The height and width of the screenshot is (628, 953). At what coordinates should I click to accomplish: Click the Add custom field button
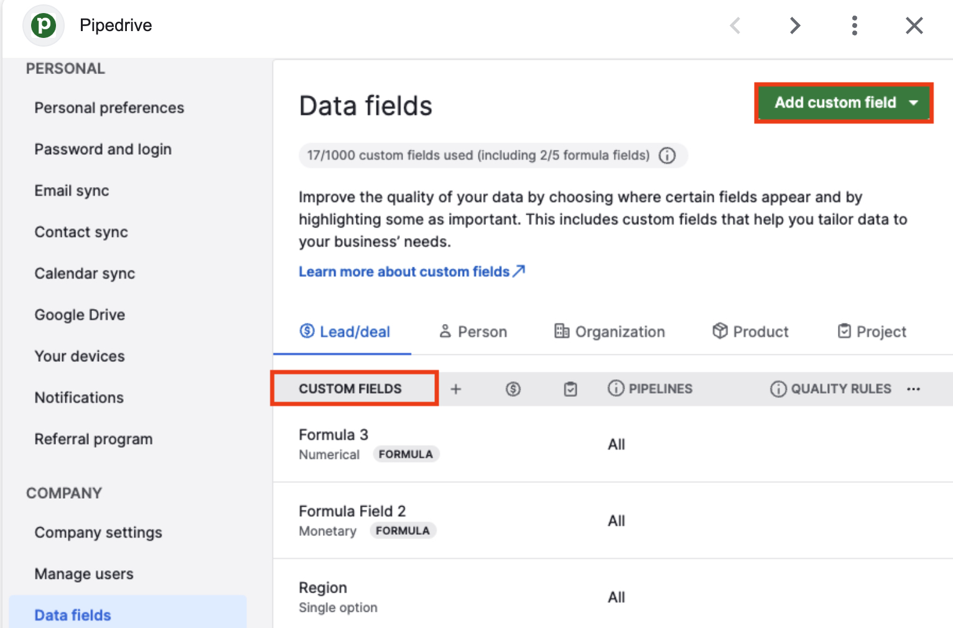(x=835, y=103)
